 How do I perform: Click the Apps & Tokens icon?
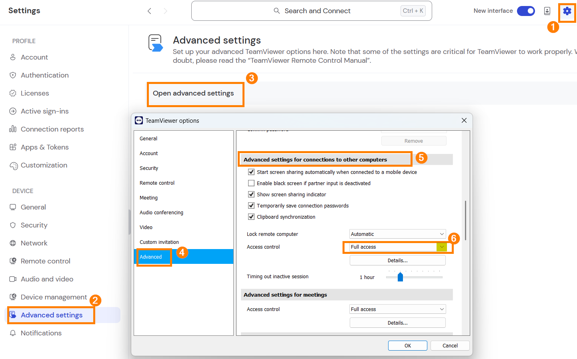click(13, 147)
